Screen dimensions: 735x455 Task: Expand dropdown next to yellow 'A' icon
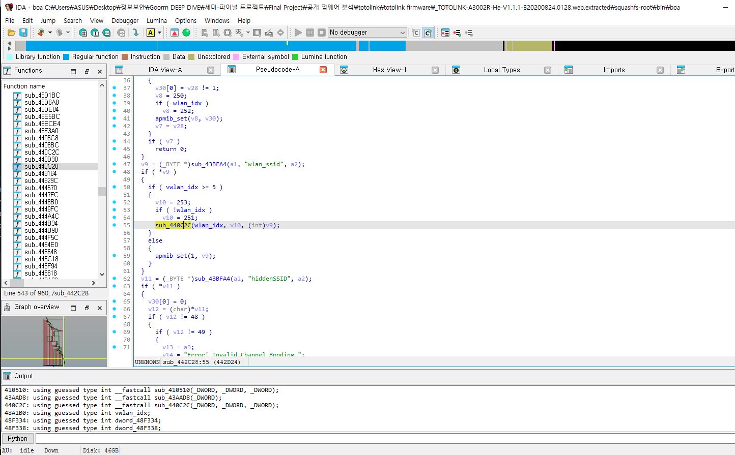(159, 33)
